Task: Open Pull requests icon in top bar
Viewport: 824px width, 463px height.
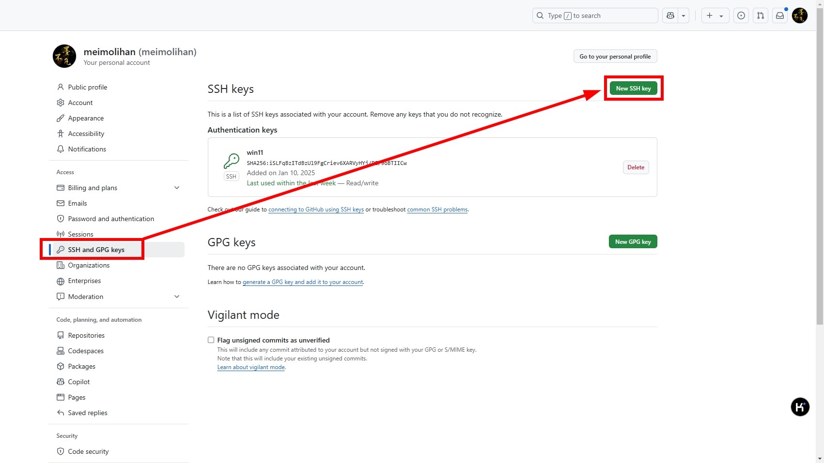Action: click(x=761, y=15)
